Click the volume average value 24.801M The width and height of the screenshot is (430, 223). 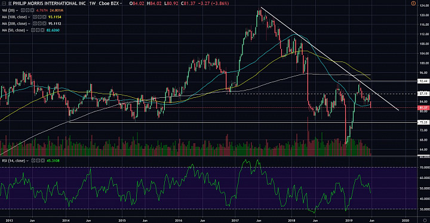click(56, 10)
